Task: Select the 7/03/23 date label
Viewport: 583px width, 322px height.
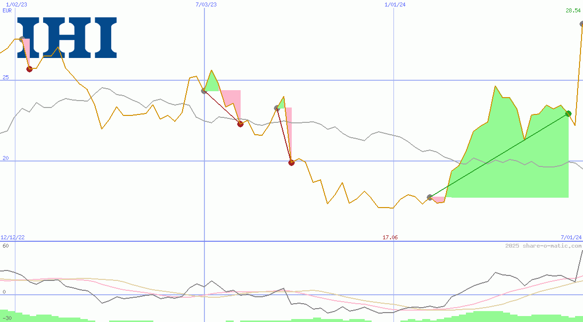Action: pyautogui.click(x=205, y=4)
